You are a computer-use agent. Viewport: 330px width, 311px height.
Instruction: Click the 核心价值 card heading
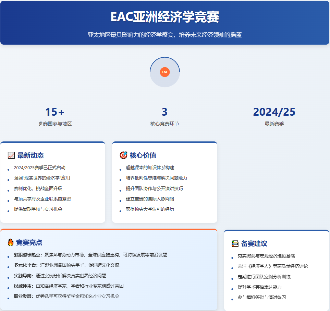tap(143, 155)
